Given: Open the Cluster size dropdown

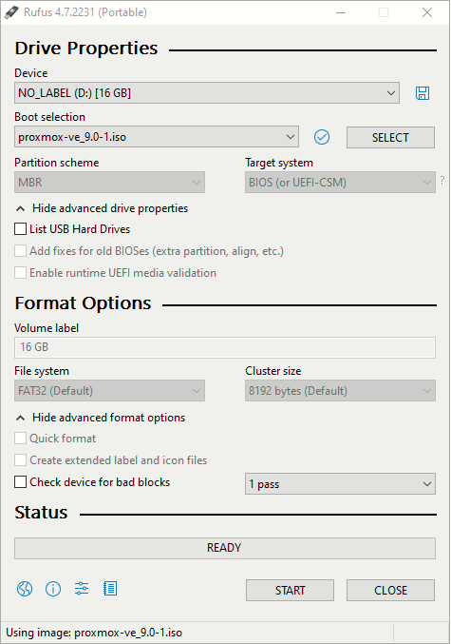Looking at the screenshot, I should point(340,391).
